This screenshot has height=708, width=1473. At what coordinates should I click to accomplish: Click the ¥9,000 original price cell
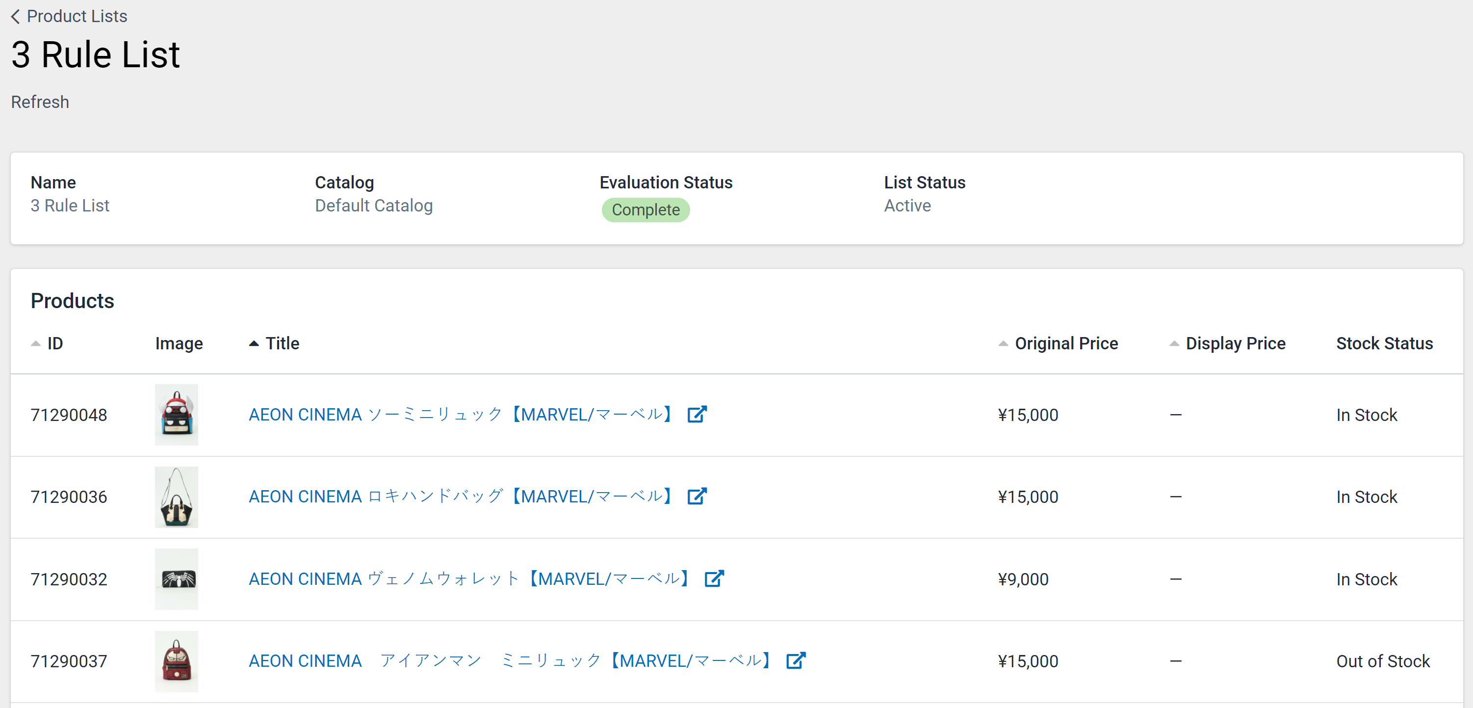pyautogui.click(x=1023, y=579)
